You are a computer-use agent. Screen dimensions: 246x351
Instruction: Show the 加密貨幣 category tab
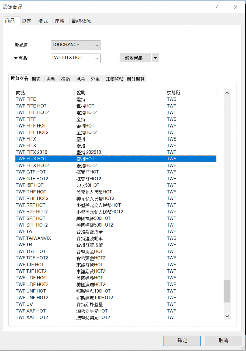(114, 79)
